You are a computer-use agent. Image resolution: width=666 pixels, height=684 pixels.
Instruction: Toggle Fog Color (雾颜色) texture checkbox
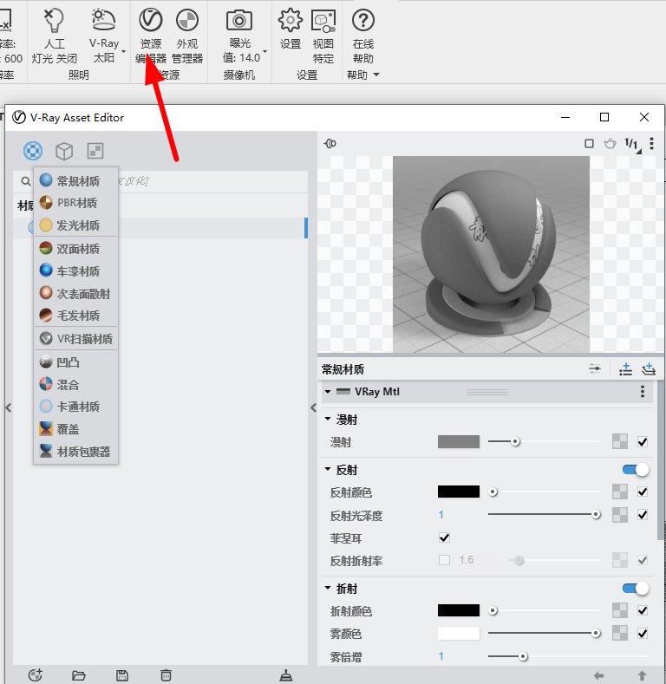click(643, 634)
